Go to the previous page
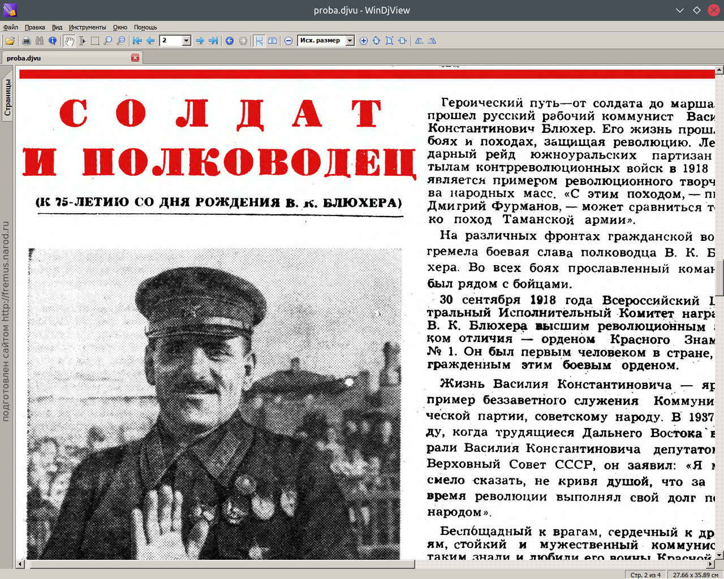The height and width of the screenshot is (579, 724). [150, 41]
